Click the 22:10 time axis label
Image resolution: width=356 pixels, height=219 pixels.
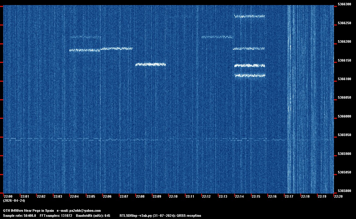tap(173, 196)
